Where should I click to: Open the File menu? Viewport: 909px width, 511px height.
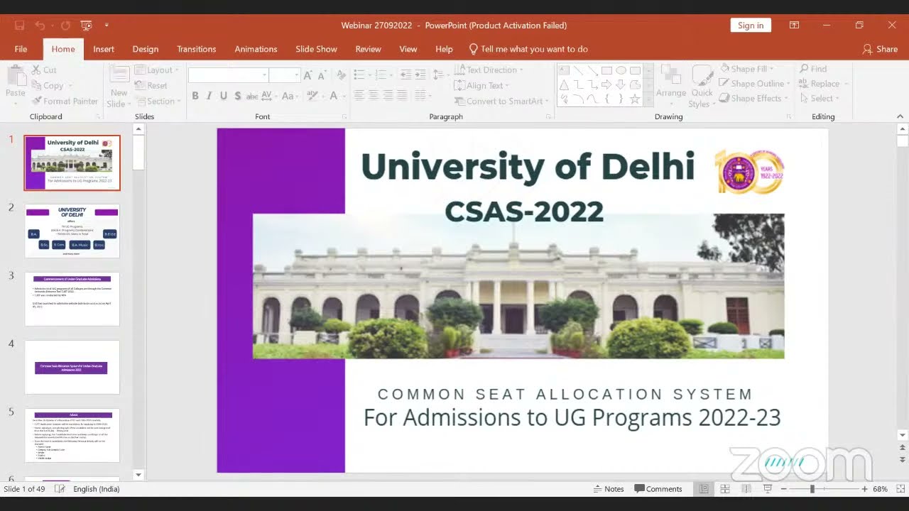click(21, 49)
